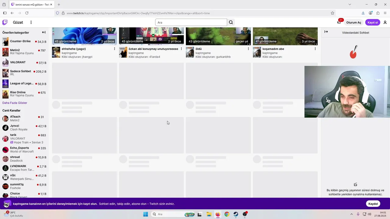Open LVNDMARK live channel

tap(24, 168)
